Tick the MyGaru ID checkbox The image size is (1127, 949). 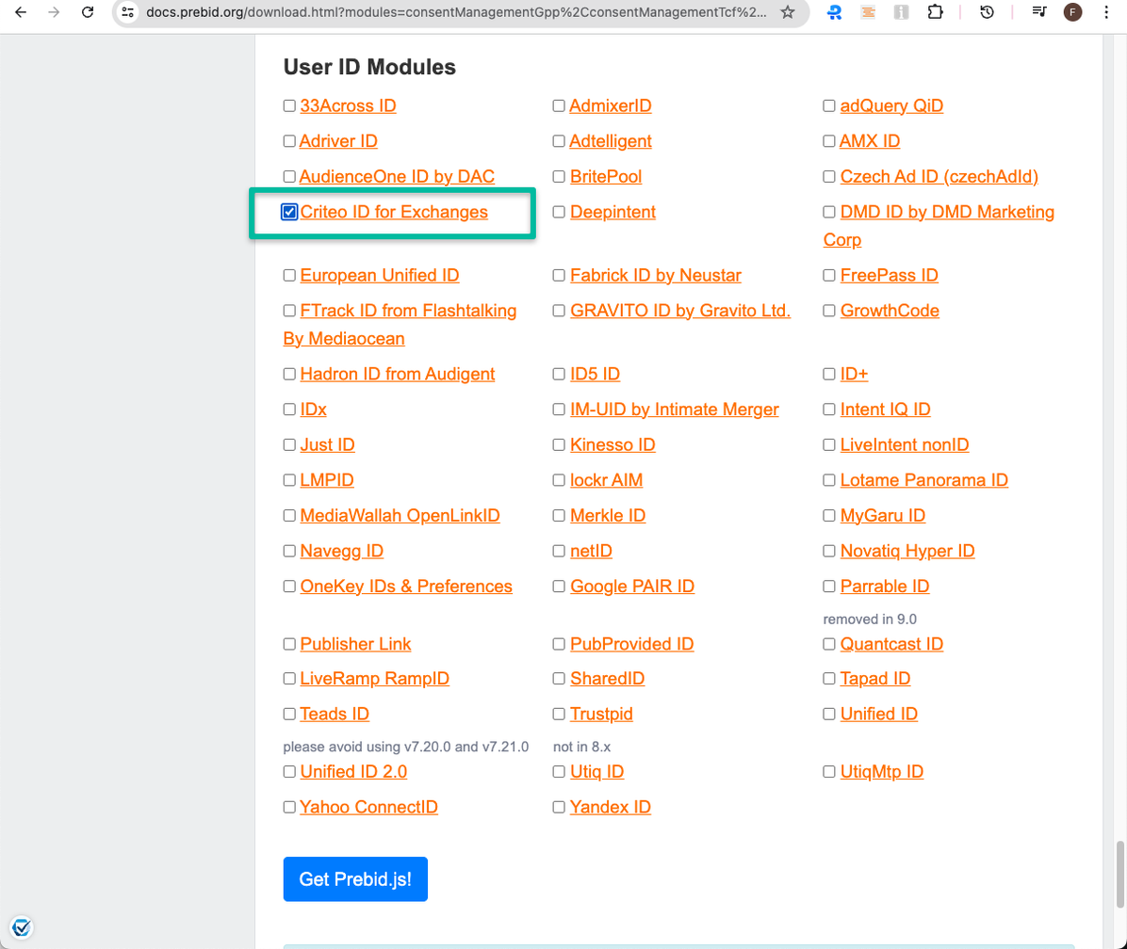tap(828, 515)
